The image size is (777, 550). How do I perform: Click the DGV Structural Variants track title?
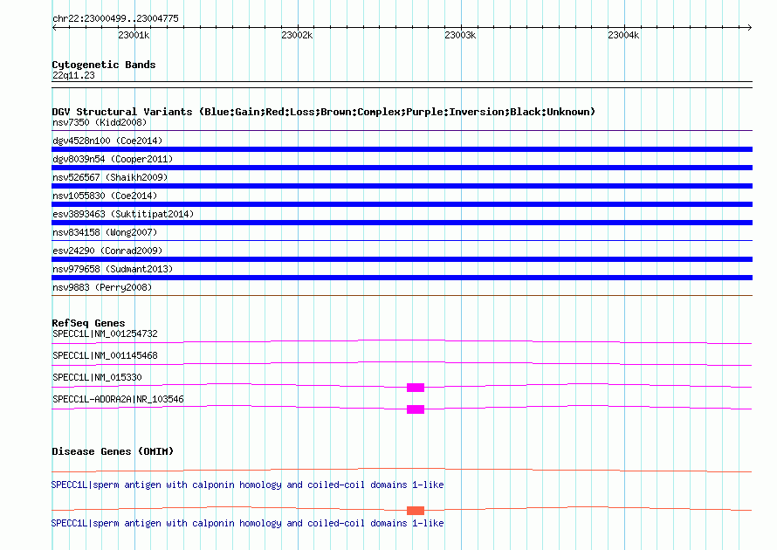pyautogui.click(x=323, y=112)
